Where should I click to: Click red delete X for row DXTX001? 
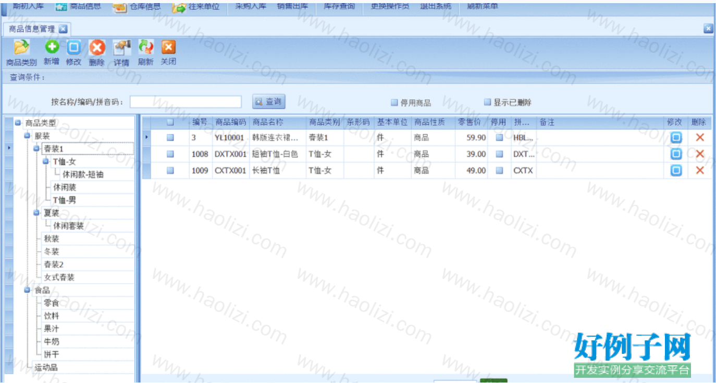(x=700, y=154)
